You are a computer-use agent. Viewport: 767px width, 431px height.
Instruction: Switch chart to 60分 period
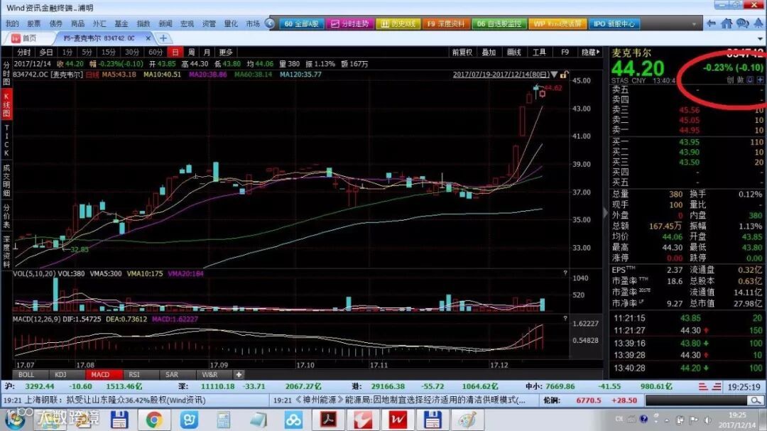156,53
